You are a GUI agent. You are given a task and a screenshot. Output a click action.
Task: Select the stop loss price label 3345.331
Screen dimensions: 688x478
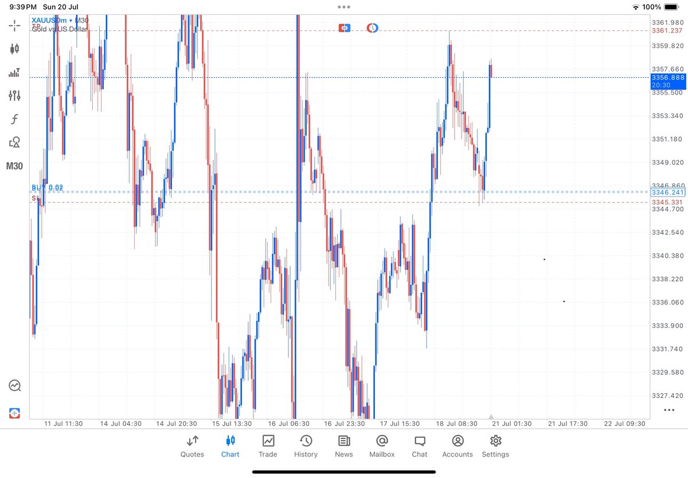coord(667,202)
